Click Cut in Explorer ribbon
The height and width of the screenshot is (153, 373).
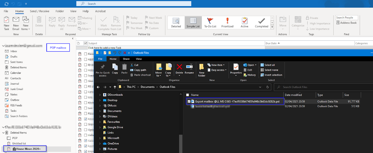point(134,65)
